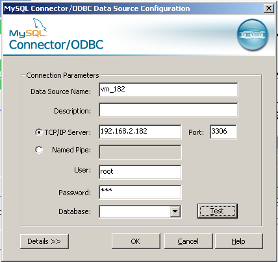Click the Description label
This screenshot has width=278, height=262.
pos(73,111)
